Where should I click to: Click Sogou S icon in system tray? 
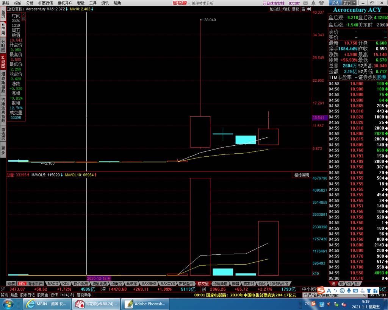tap(313, 304)
